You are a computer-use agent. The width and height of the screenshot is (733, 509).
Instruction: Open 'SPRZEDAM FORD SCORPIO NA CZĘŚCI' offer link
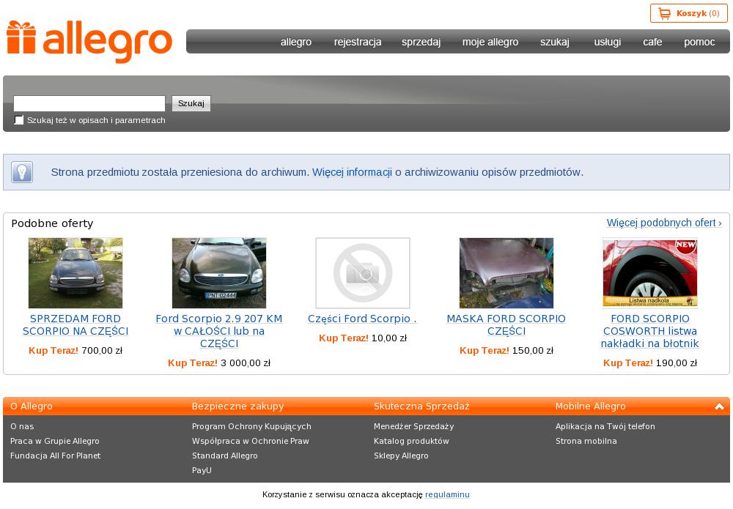75,325
